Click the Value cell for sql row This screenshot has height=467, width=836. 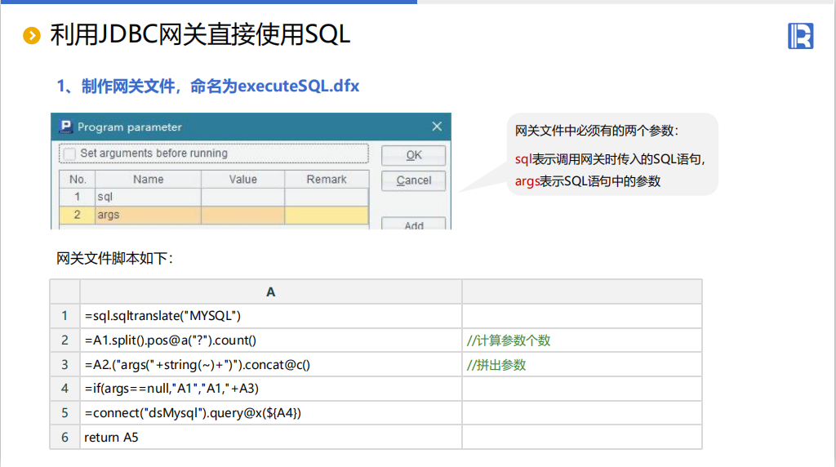tap(242, 197)
